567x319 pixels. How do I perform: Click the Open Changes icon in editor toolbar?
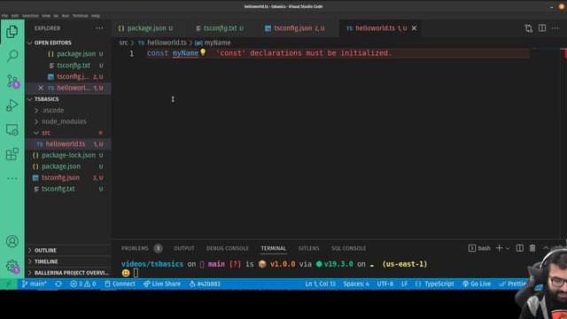[x=529, y=28]
